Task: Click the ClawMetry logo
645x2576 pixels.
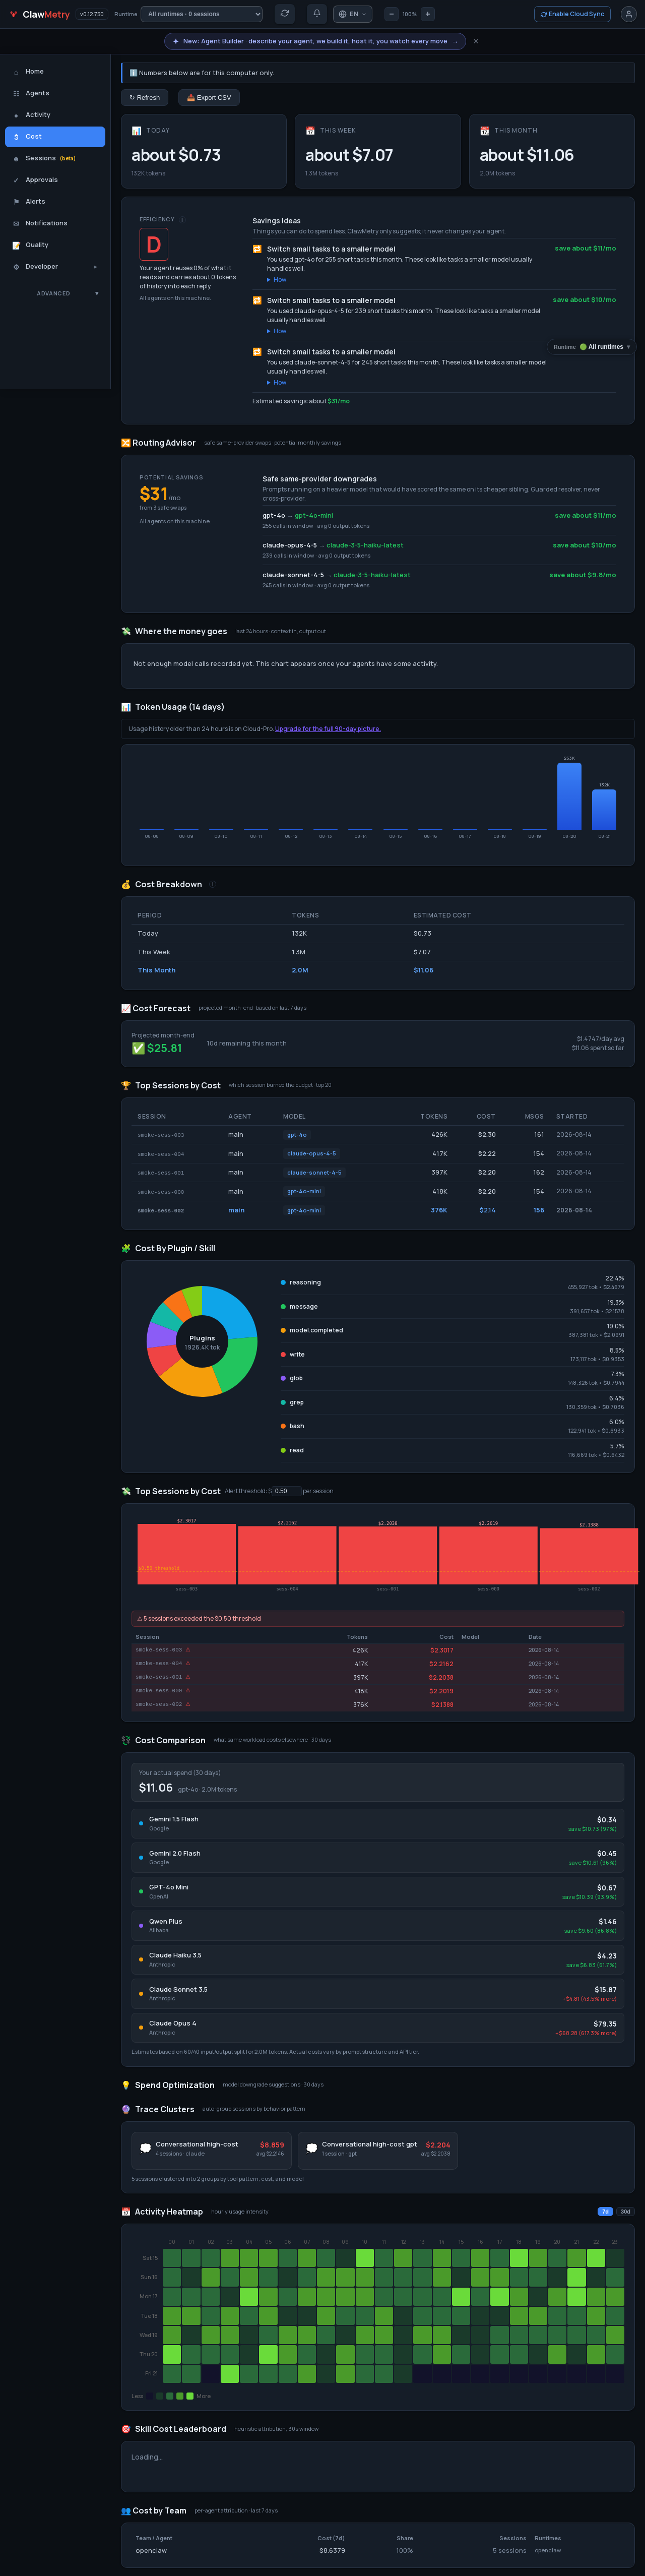Action: [x=40, y=14]
